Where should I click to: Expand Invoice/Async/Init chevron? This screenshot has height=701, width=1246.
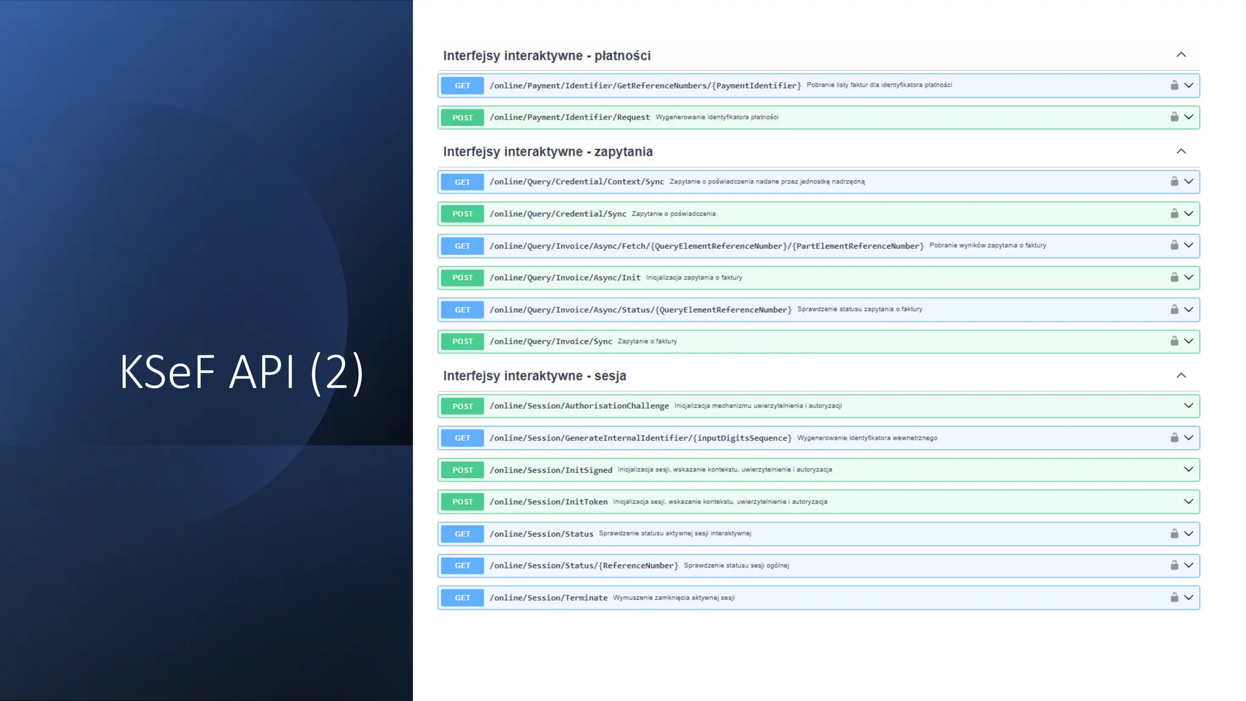1188,277
